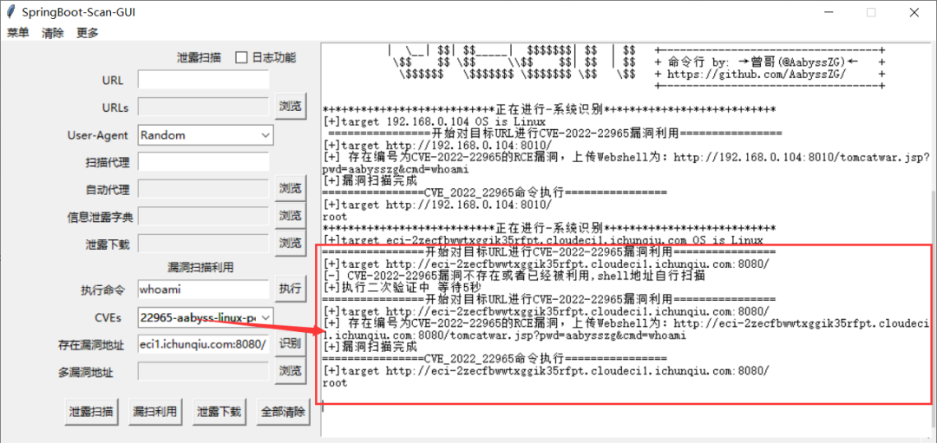Click the 泄露下载 path field

coord(203,244)
